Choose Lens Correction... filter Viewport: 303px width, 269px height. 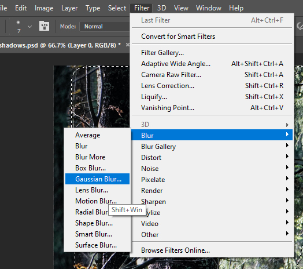(212, 86)
